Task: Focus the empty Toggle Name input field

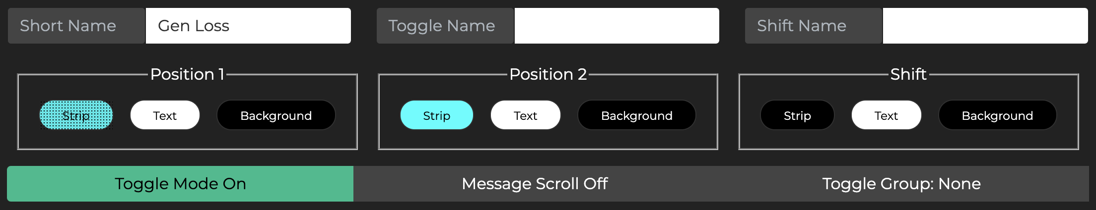Action: [x=616, y=26]
